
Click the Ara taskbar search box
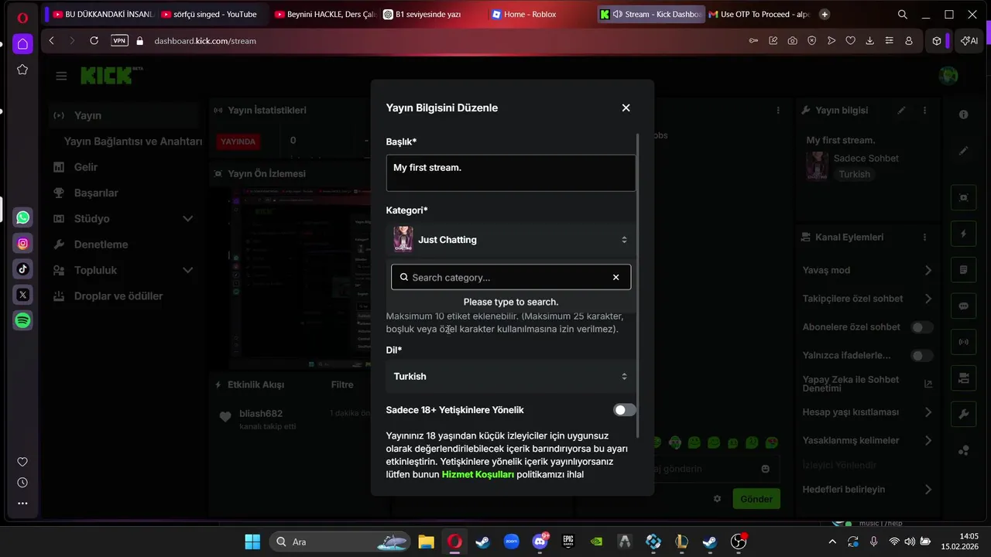click(340, 542)
